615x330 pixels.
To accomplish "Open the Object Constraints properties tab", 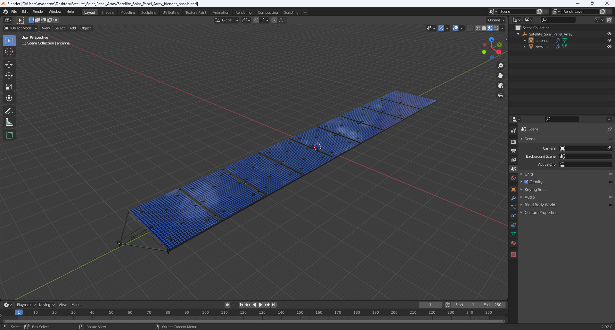I will [513, 225].
